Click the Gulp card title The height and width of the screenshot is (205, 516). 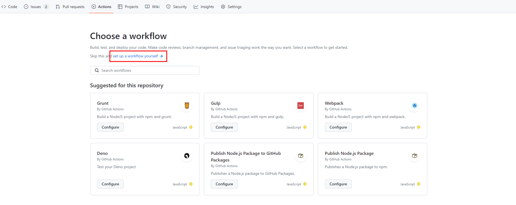click(x=216, y=103)
